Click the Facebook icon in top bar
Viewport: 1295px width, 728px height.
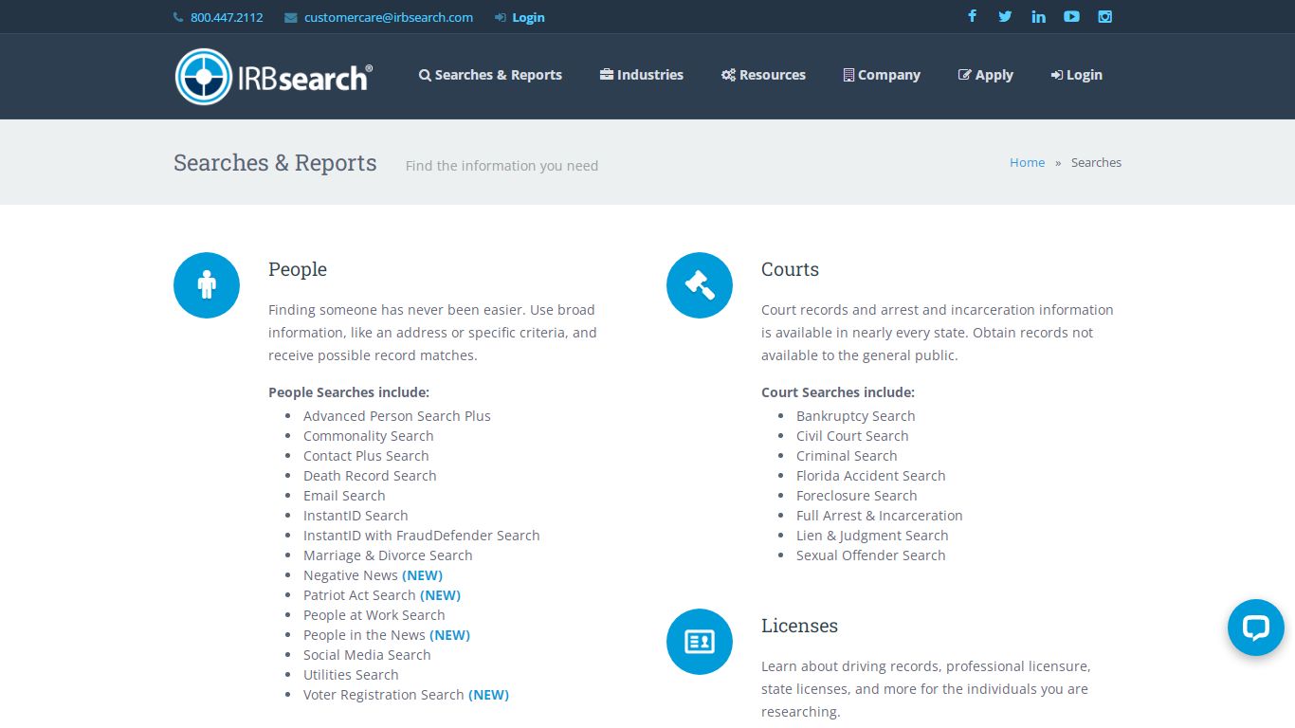pos(972,16)
